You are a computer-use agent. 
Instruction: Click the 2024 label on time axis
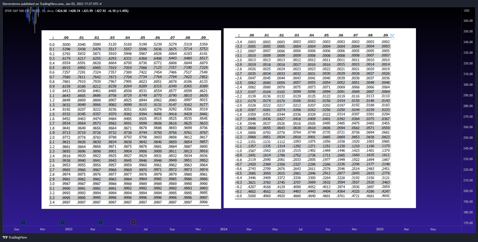[224, 229]
